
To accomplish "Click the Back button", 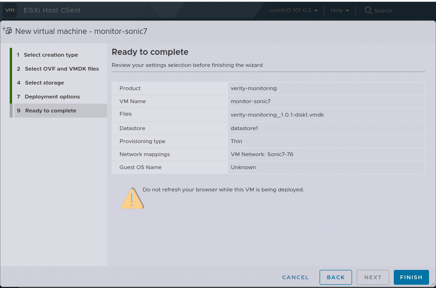I will 335,277.
